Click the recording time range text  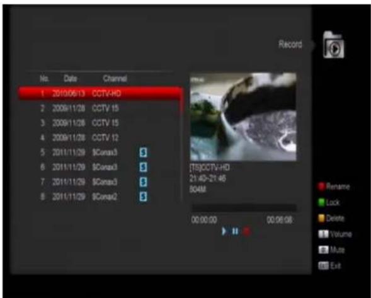pos(208,178)
